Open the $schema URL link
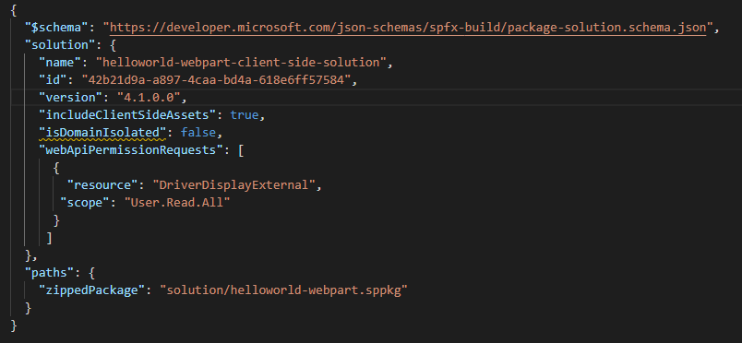 point(408,28)
